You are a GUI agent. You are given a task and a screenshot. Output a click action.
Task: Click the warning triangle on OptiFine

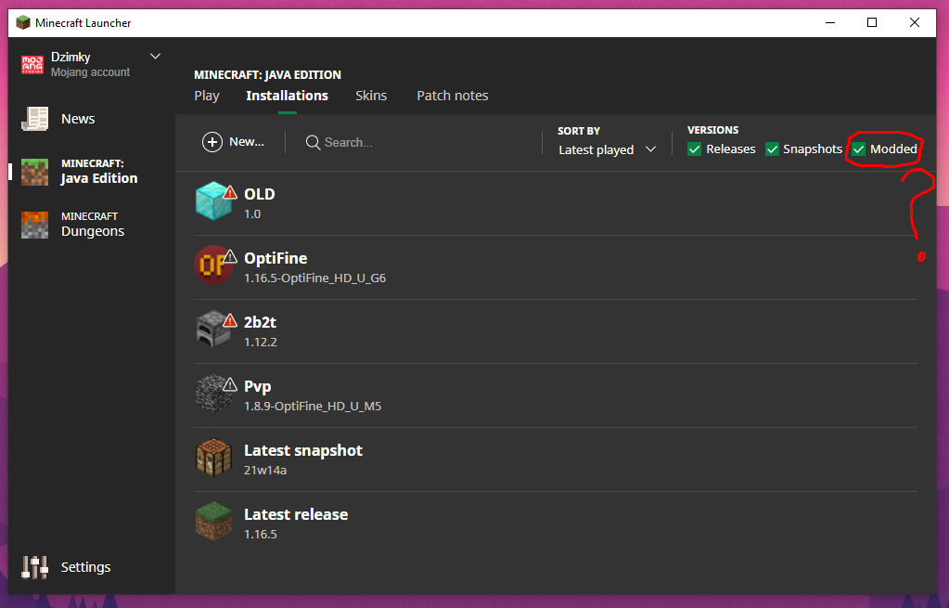tap(230, 257)
